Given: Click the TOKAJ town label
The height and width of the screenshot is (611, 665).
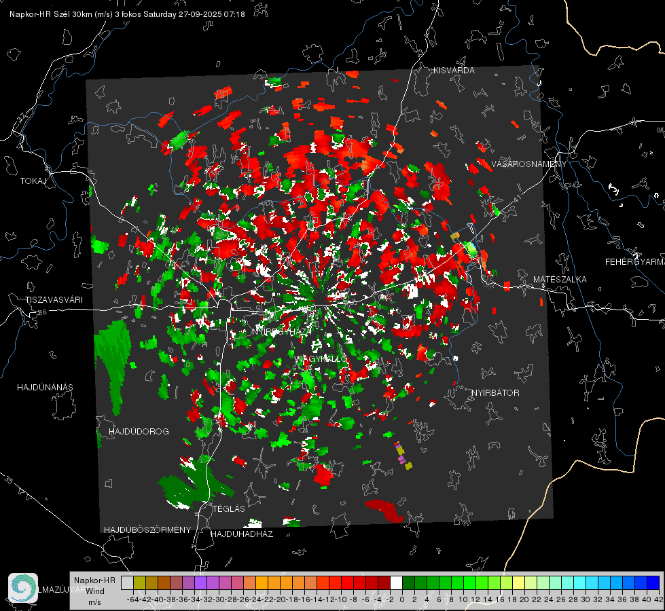Looking at the screenshot, I should pyautogui.click(x=33, y=181).
